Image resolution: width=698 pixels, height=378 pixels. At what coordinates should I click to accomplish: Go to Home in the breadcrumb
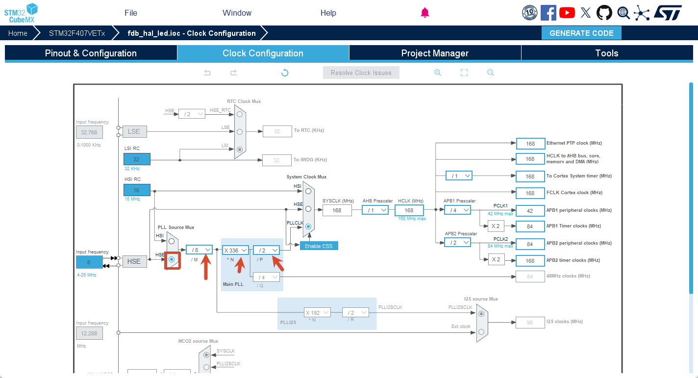[18, 33]
